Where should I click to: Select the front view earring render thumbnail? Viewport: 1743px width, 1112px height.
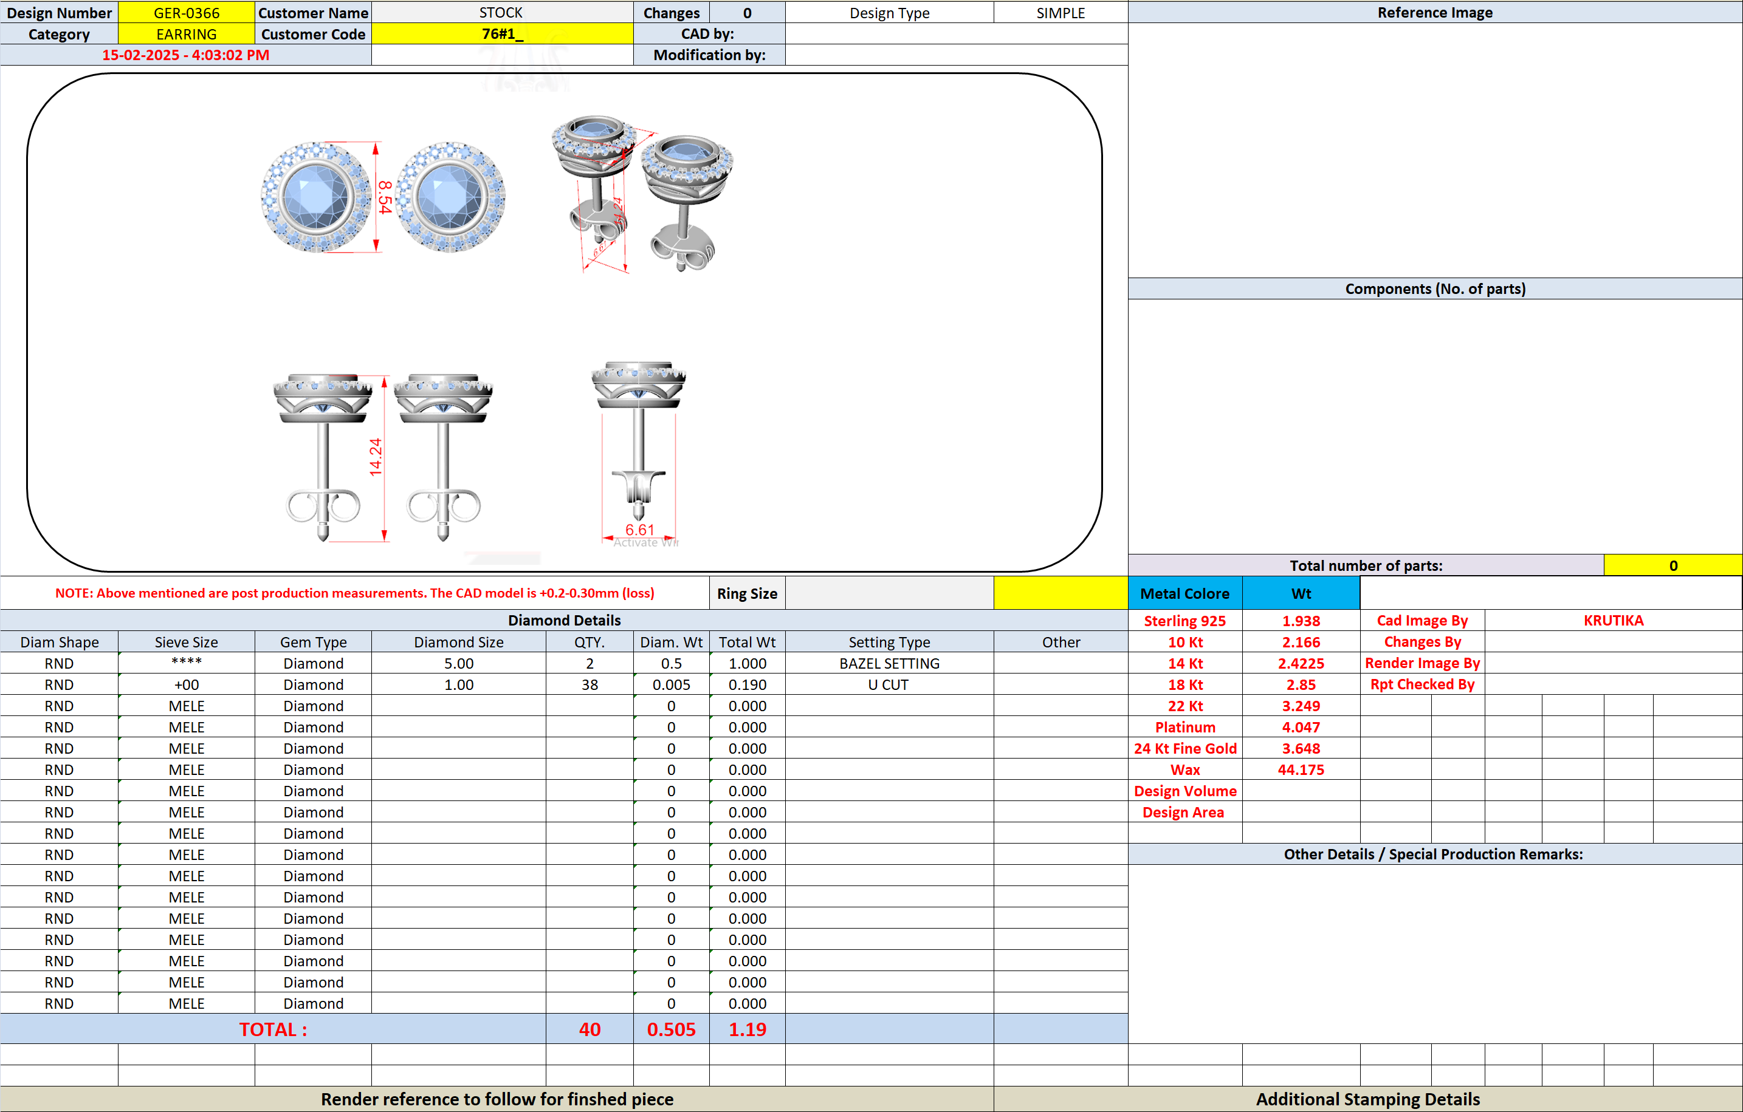383,197
